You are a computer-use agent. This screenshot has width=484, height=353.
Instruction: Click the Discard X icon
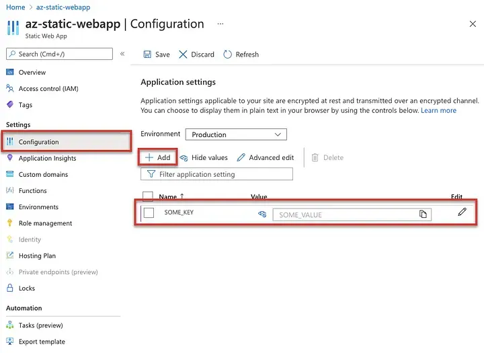click(183, 54)
